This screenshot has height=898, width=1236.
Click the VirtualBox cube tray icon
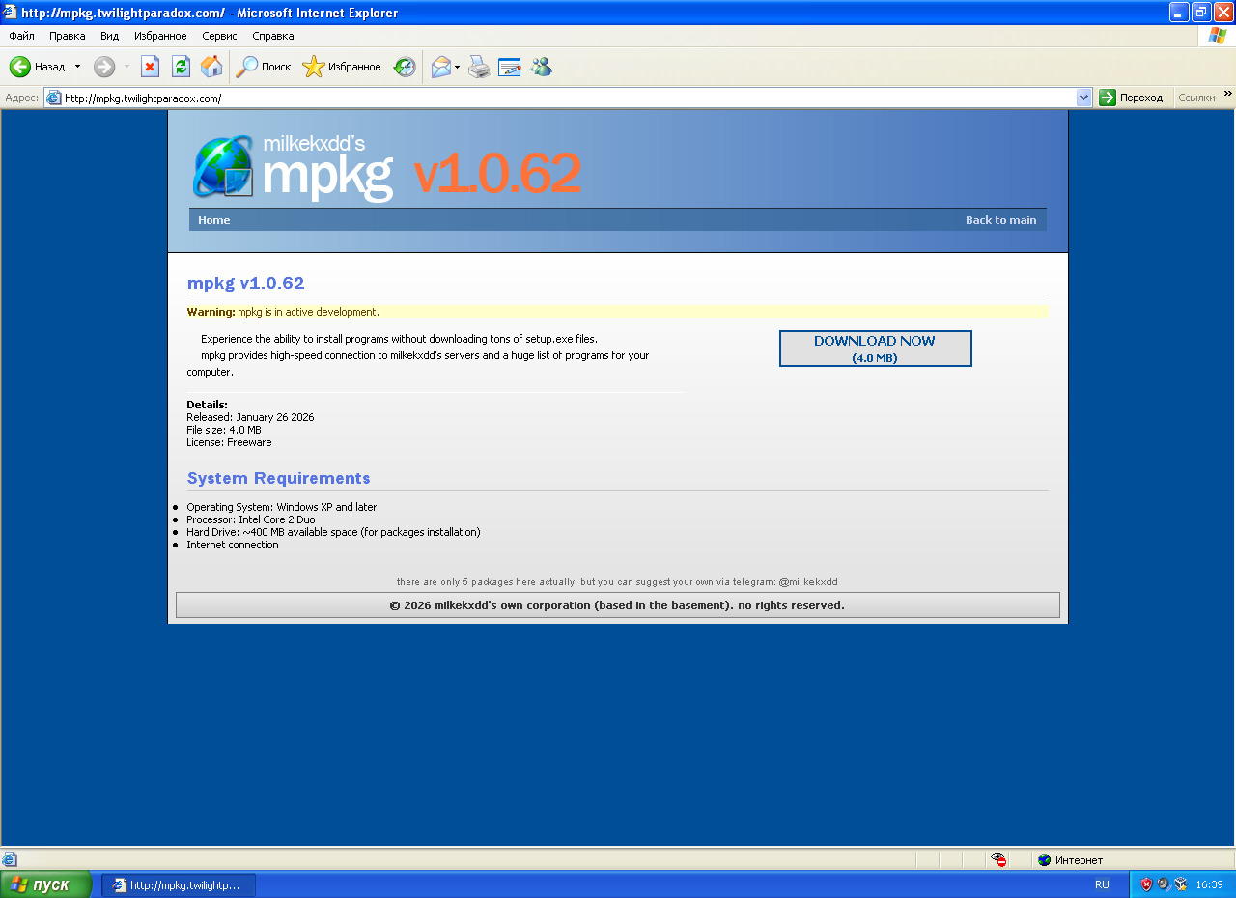[1181, 884]
